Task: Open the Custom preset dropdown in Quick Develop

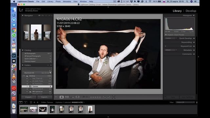Action: pos(171,38)
